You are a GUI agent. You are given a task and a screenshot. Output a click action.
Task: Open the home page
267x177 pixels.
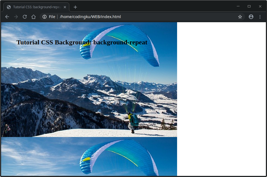click(x=34, y=17)
